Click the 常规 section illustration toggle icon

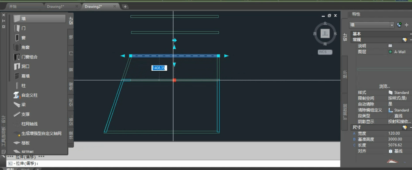click(405, 40)
